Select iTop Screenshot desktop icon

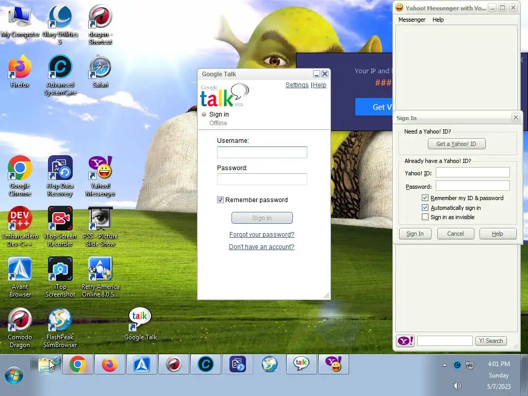(x=60, y=277)
